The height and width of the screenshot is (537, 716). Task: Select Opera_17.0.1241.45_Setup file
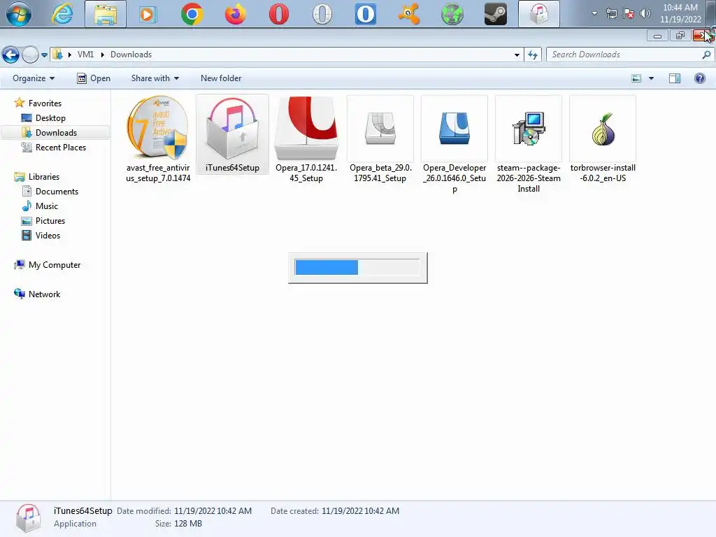pyautogui.click(x=306, y=139)
